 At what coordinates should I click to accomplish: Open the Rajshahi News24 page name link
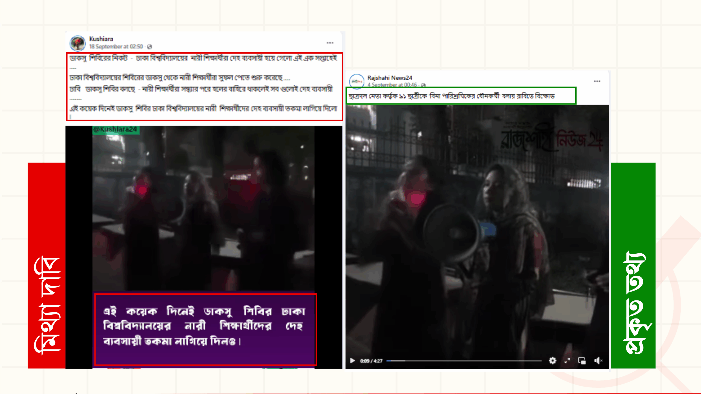(x=389, y=78)
